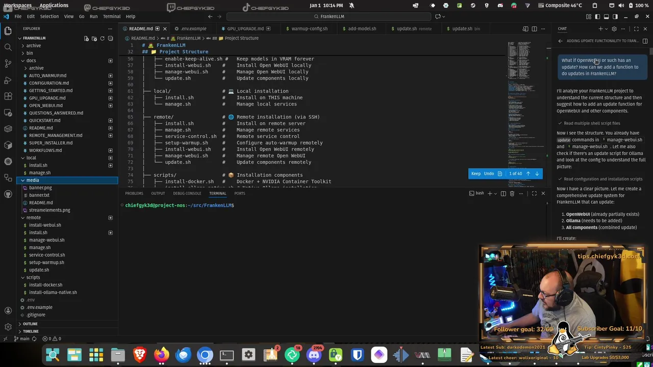Click New Folder icon in Explorer header
Viewport: 653px width, 367px height.
[94, 38]
